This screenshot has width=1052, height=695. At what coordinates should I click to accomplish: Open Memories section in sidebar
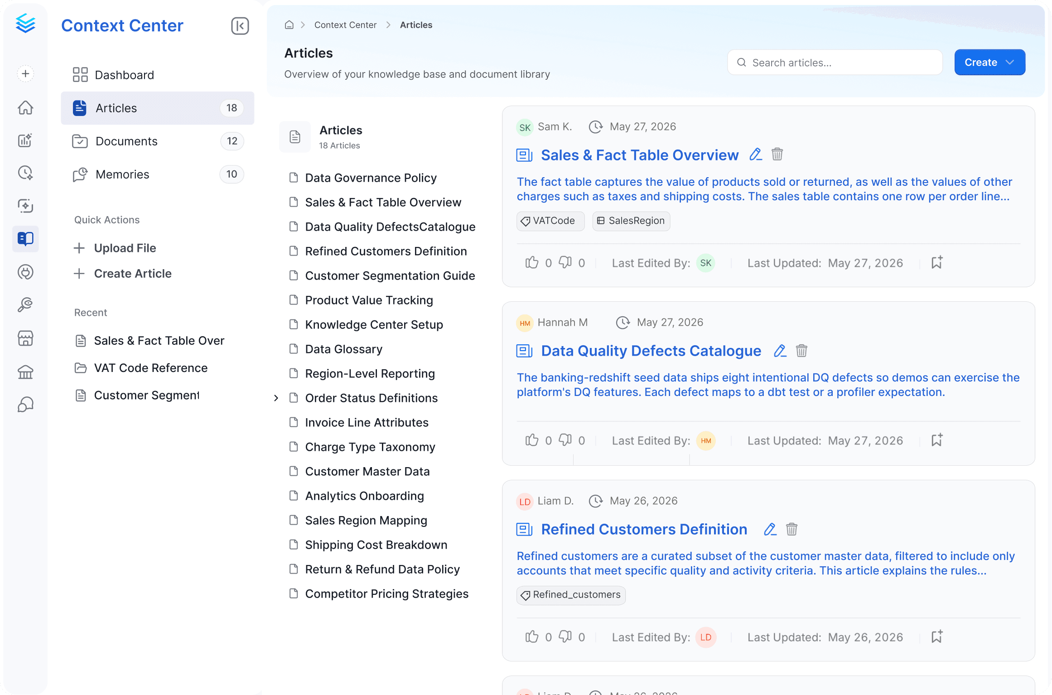157,174
